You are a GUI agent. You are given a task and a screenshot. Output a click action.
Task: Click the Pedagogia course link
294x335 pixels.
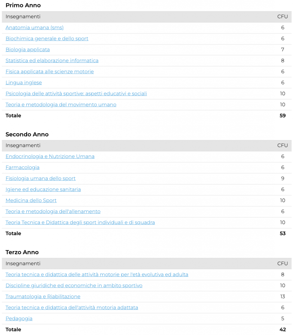19,319
